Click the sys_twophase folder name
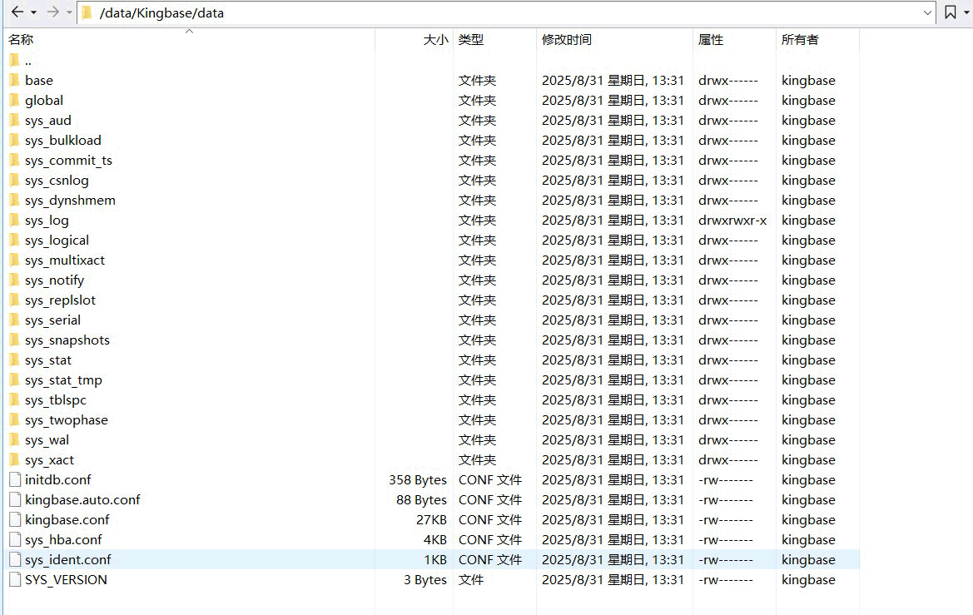 [x=67, y=420]
